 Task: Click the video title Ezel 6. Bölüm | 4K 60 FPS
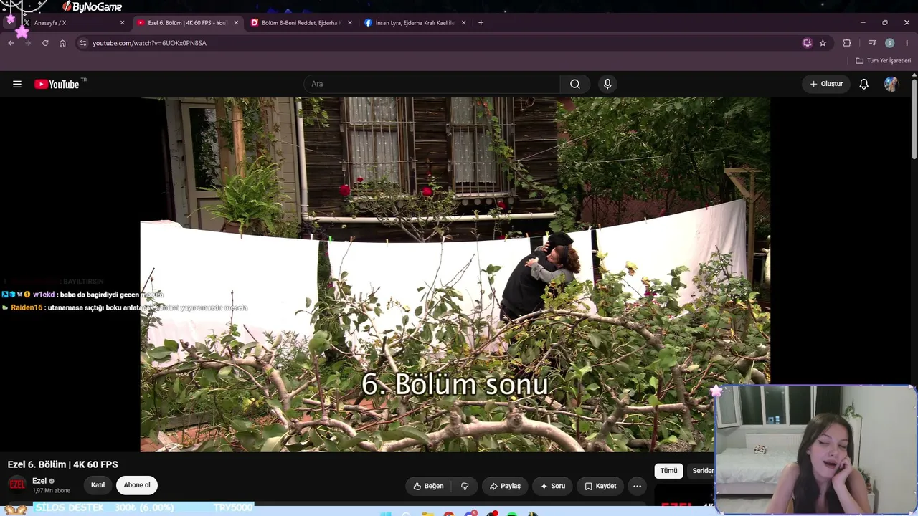(x=63, y=464)
